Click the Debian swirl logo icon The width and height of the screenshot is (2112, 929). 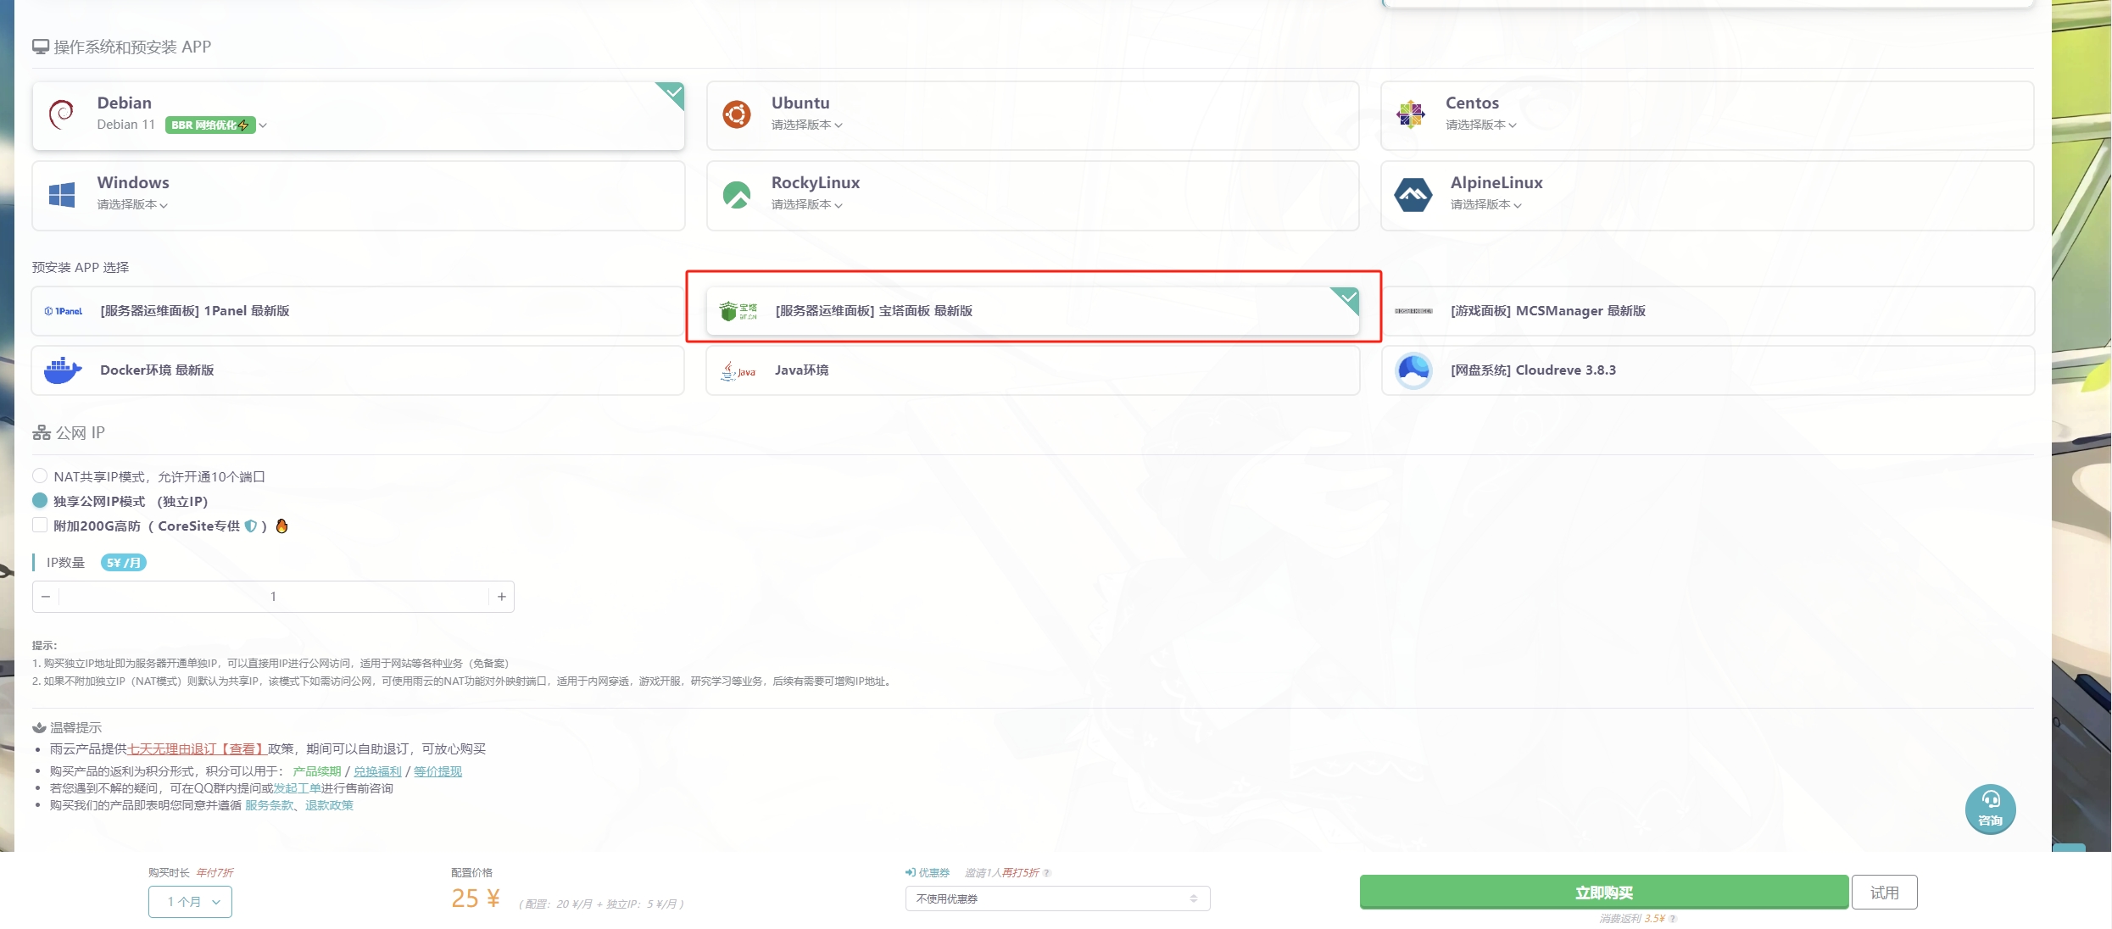click(61, 114)
